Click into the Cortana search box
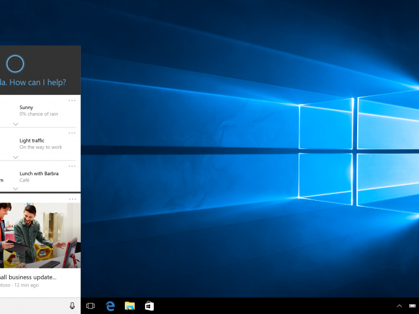Screen dimensions: 419x314 pyautogui.click(x=34, y=306)
